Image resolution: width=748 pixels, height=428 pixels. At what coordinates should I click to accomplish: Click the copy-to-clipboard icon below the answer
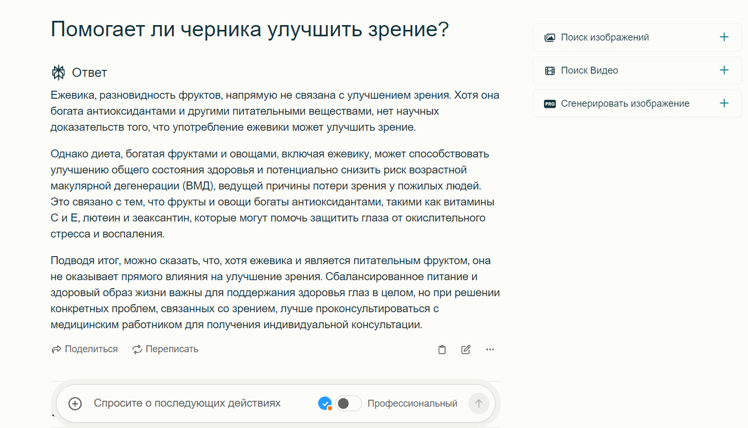(x=442, y=350)
